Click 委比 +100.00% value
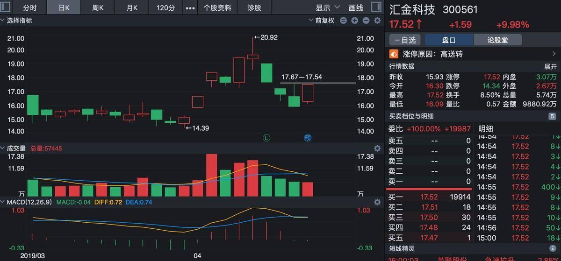This screenshot has width=561, height=261. pyautogui.click(x=424, y=129)
